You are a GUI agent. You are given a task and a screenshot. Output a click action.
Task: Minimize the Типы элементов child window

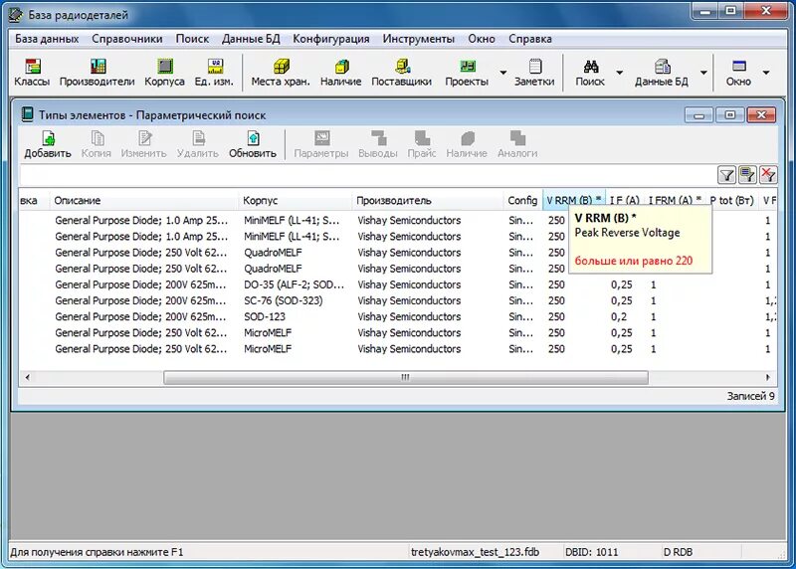point(699,115)
